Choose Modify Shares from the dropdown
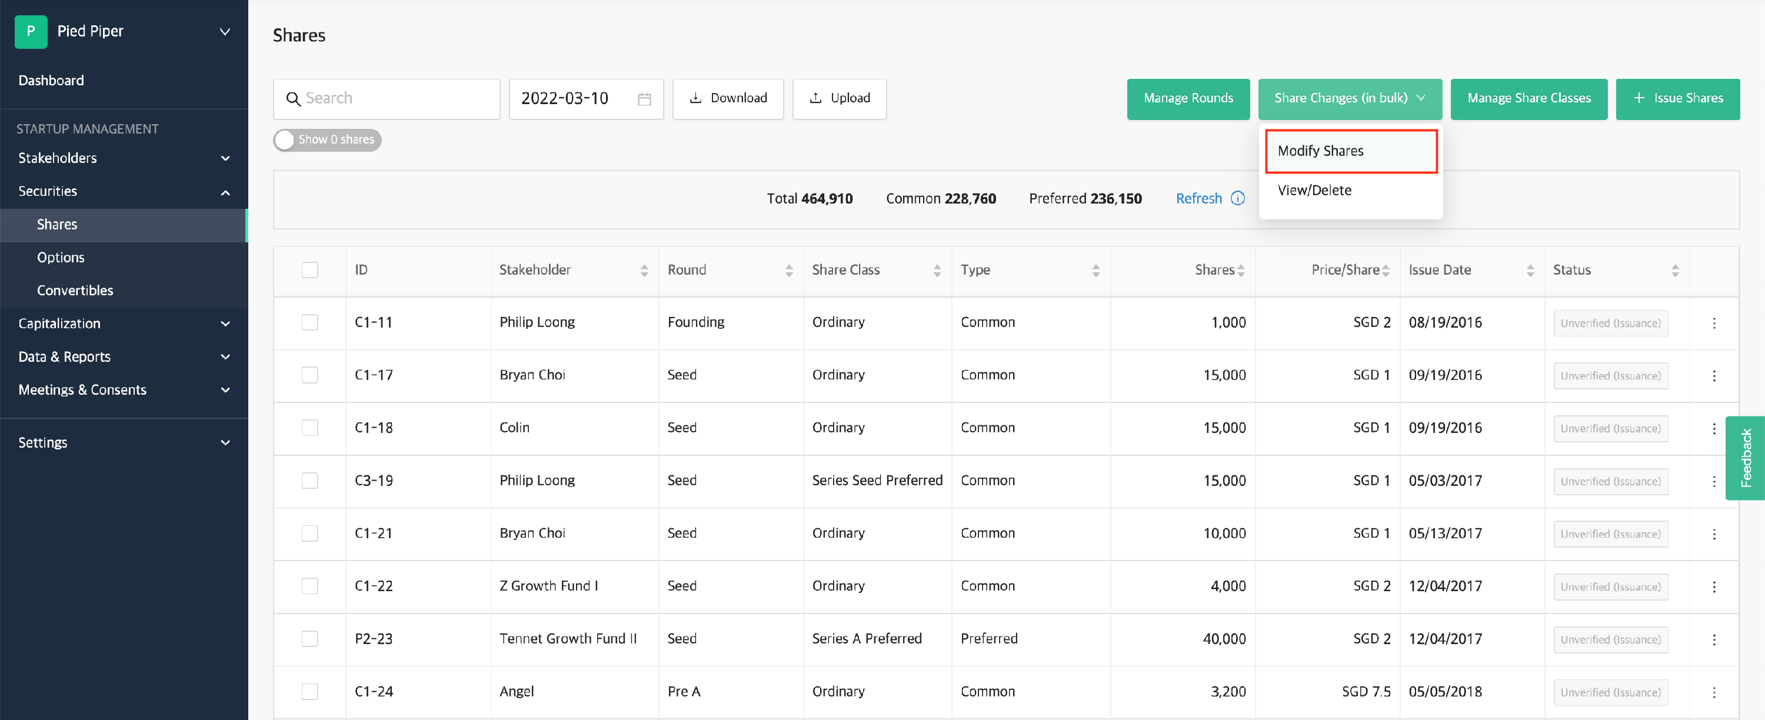 point(1350,151)
